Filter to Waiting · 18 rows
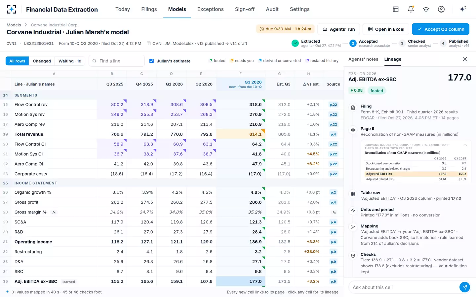The height and width of the screenshot is (297, 476). 70,61
